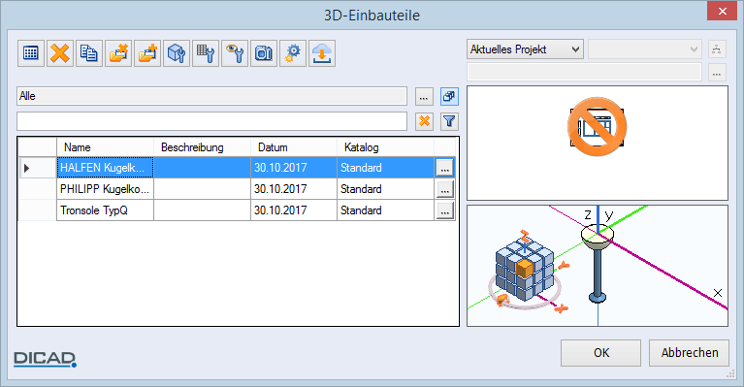The width and height of the screenshot is (744, 387).
Task: Open the ellipsis button in the Tronsole TypQ row
Action: coord(444,210)
